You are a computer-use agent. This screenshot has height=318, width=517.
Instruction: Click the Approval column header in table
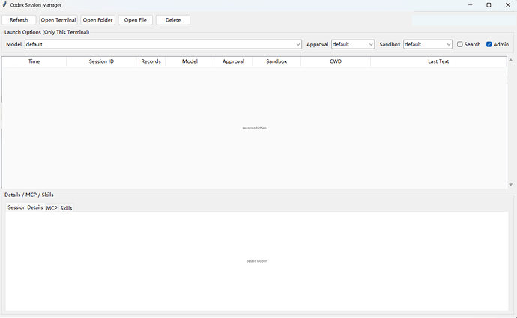(x=233, y=61)
